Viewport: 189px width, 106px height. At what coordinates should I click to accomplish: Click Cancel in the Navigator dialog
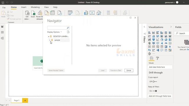point(129,70)
